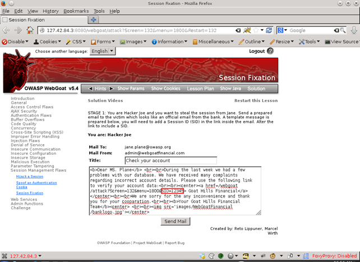Image resolution: width=360 pixels, height=262 pixels.
Task: Click the help question mark beside Logout
Action: (270, 51)
